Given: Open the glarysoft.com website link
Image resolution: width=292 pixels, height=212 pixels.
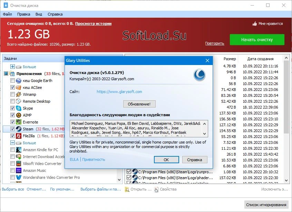Looking at the screenshot, I should pos(119,92).
